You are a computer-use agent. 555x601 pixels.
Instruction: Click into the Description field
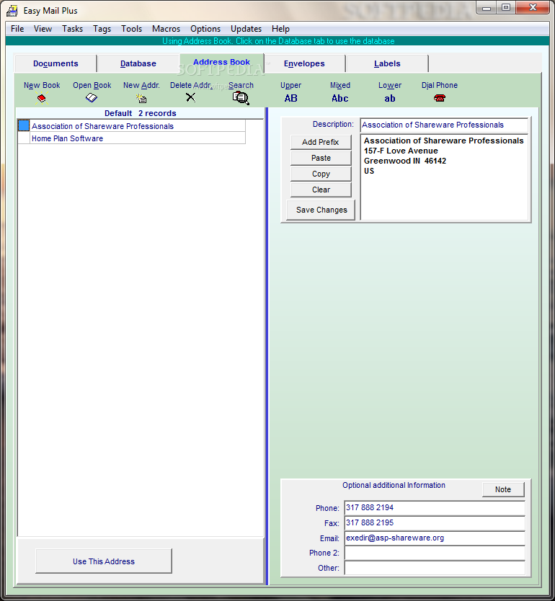pyautogui.click(x=444, y=125)
